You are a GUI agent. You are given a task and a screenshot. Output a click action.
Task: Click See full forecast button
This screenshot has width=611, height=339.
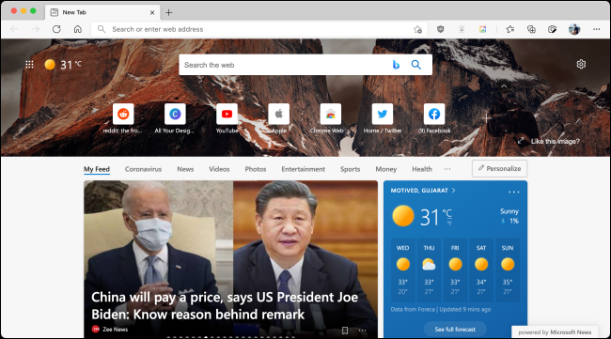pyautogui.click(x=455, y=330)
